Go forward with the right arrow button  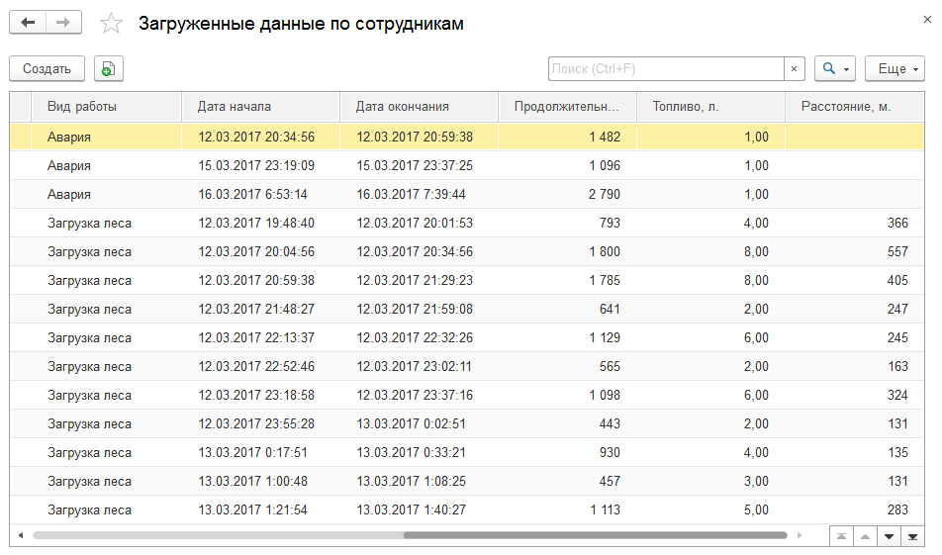(x=63, y=23)
